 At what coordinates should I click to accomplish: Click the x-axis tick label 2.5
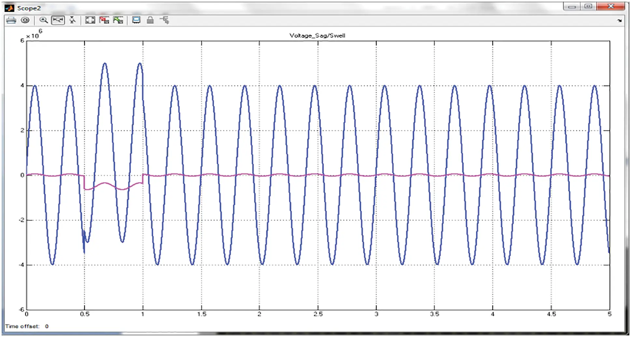tap(318, 314)
